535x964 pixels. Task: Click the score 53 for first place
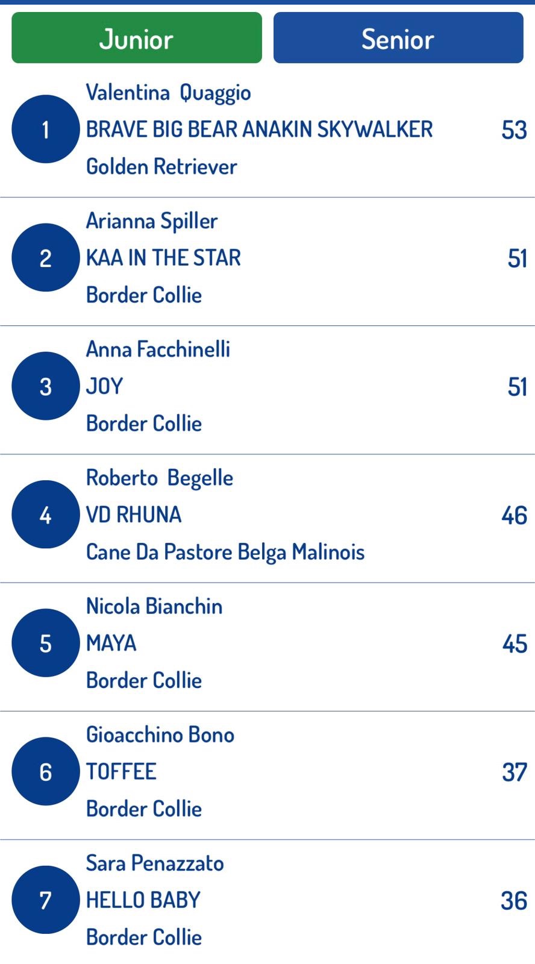514,130
